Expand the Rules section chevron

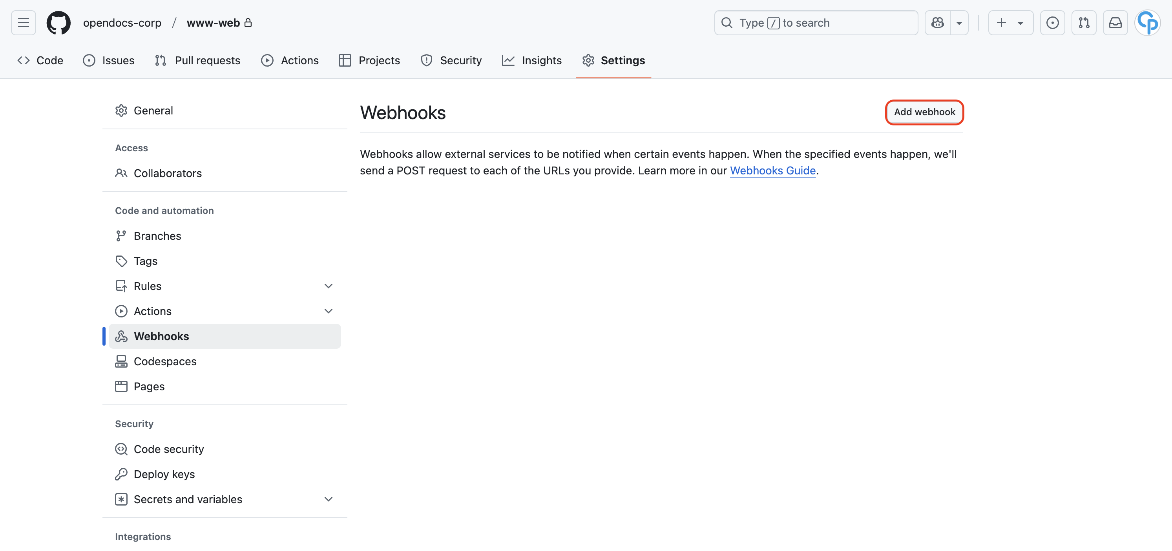(328, 286)
